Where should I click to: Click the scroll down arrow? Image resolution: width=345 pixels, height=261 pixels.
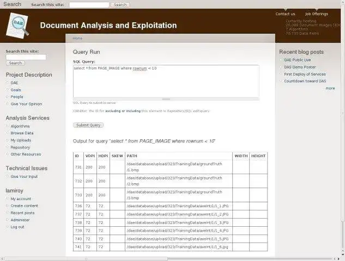343,254
